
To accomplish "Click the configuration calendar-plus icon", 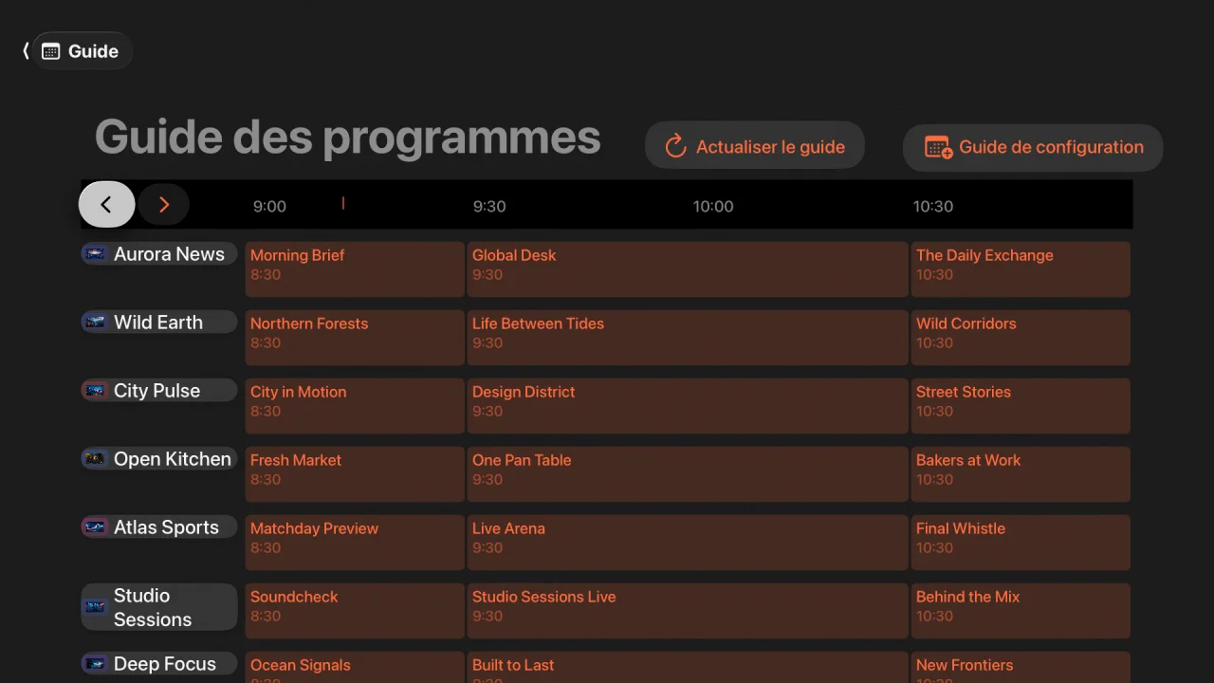I will point(938,147).
